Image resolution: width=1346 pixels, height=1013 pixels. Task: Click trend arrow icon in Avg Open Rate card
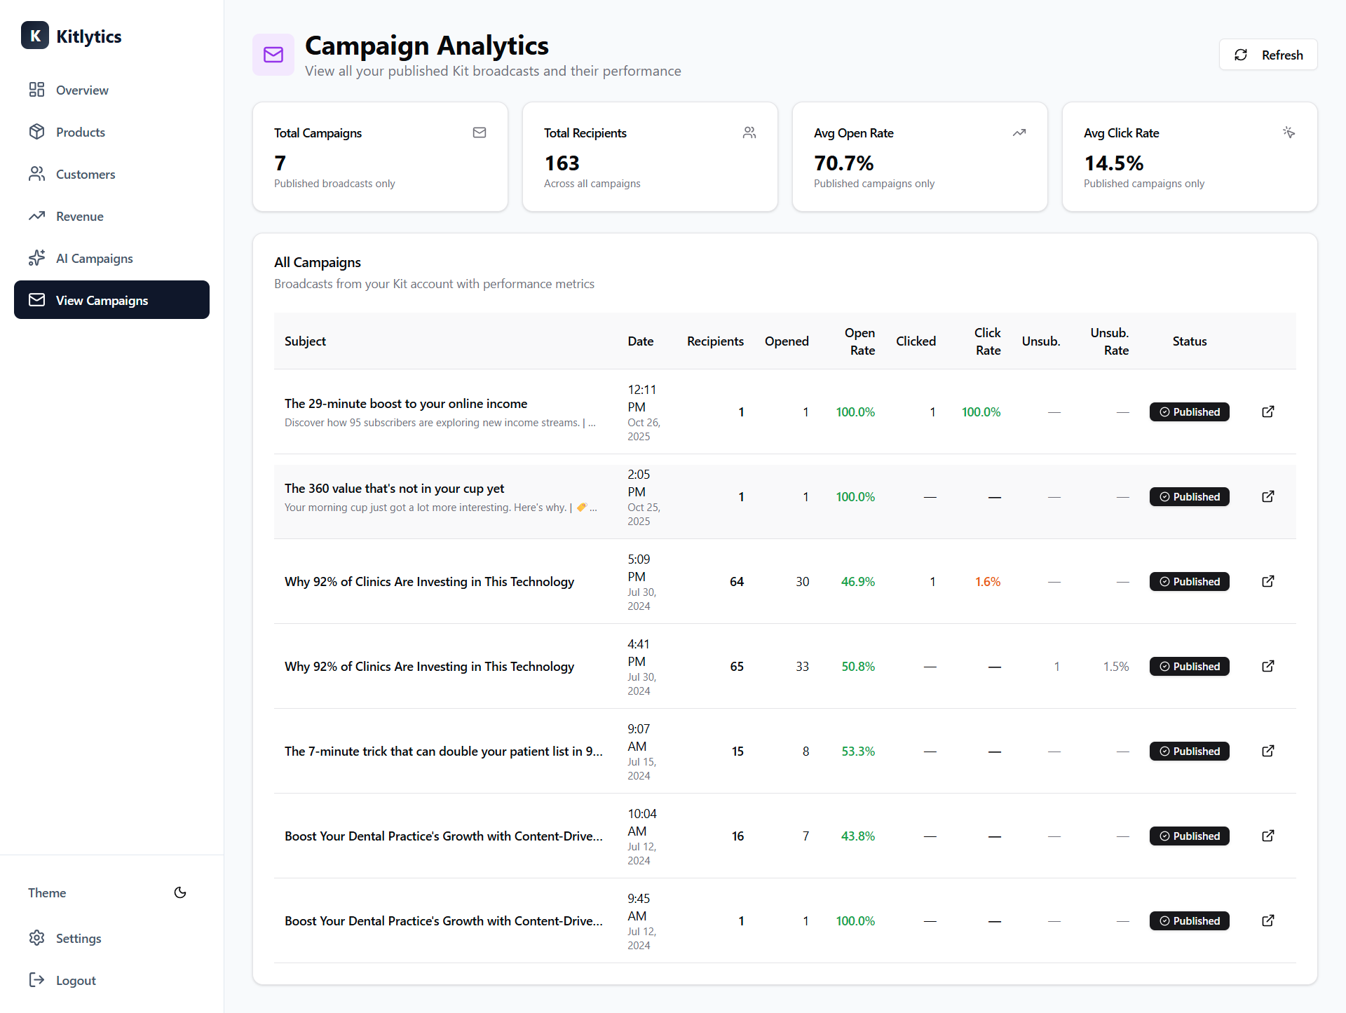click(1019, 132)
